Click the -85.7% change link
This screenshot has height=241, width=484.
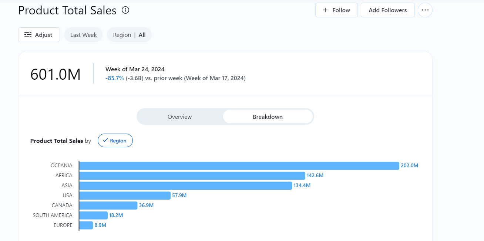[115, 78]
